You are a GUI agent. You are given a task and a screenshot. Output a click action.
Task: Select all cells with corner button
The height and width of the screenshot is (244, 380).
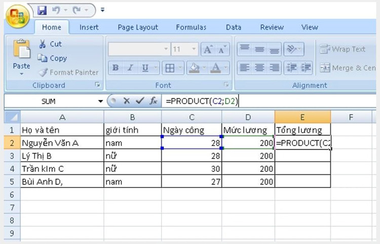click(x=12, y=117)
